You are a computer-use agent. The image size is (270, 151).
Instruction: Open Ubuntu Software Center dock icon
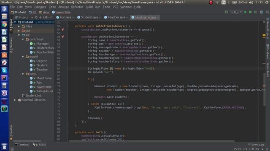pos(4,55)
